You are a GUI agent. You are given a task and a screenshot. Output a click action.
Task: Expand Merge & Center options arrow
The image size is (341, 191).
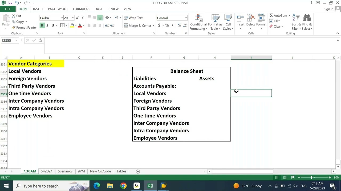coord(153,25)
